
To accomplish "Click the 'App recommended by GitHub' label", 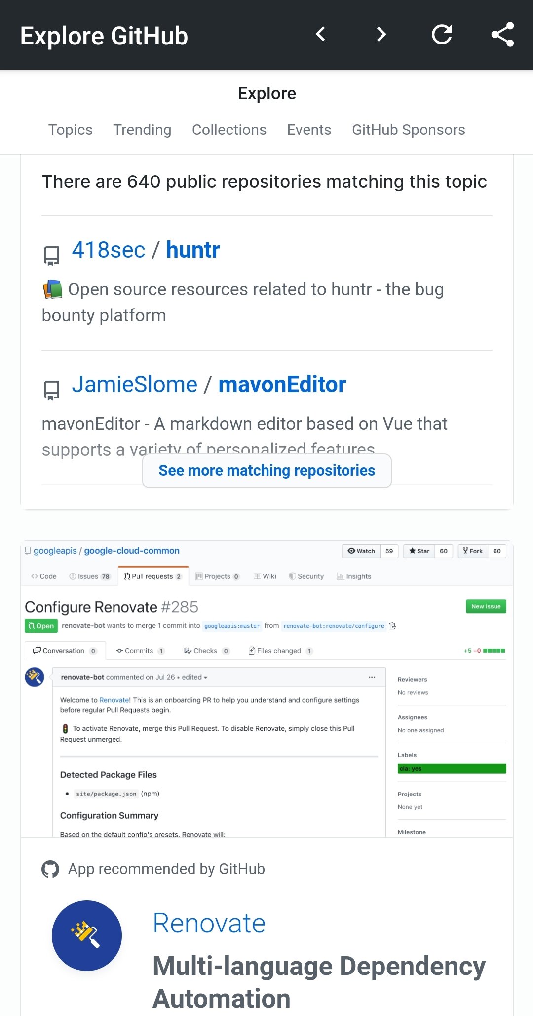I will (166, 869).
